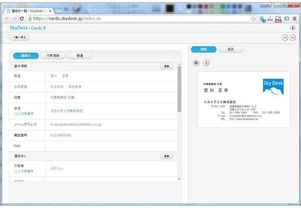Open company link スカイデスク株式会社
This screenshot has width=301, height=208.
66,111
